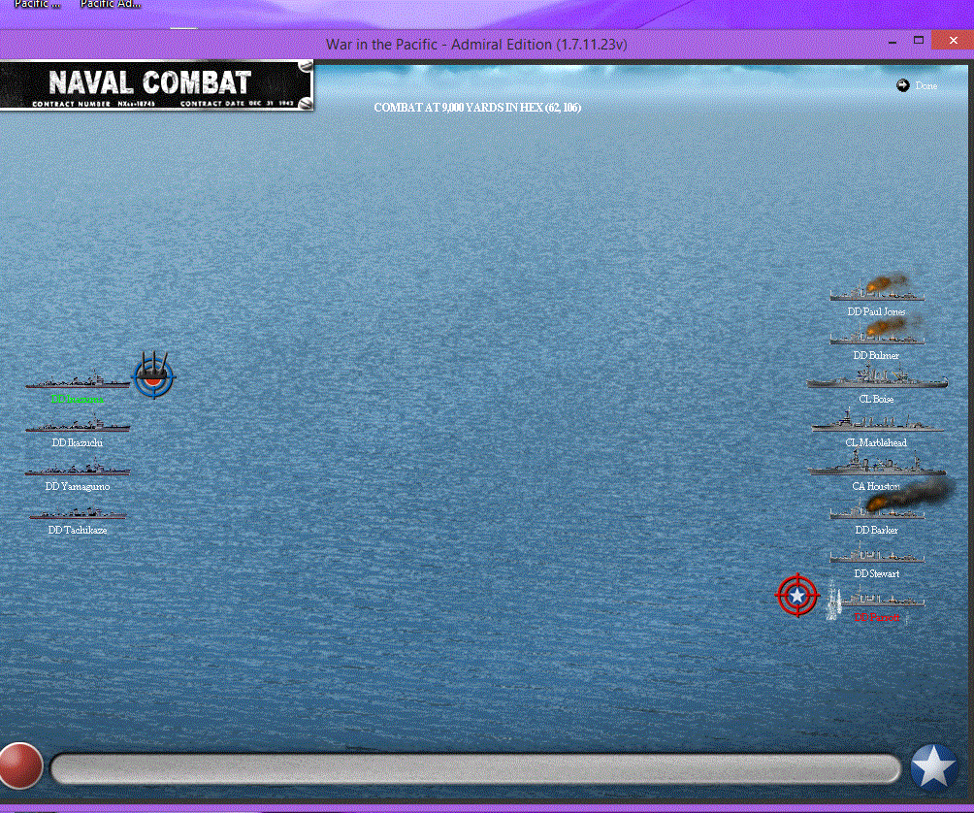This screenshot has width=974, height=813.
Task: Click the CL Marblehead name label
Action: click(x=876, y=442)
